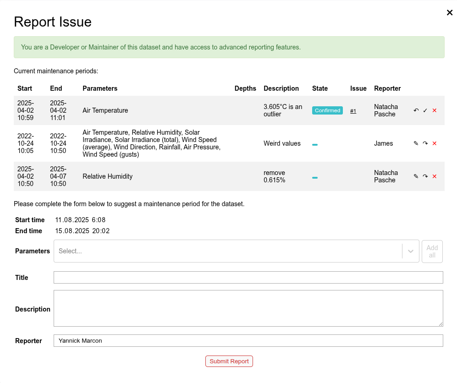Click the Report Issue heading

53,22
